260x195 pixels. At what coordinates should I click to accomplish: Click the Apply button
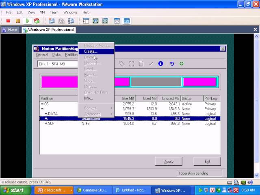pyautogui.click(x=169, y=162)
